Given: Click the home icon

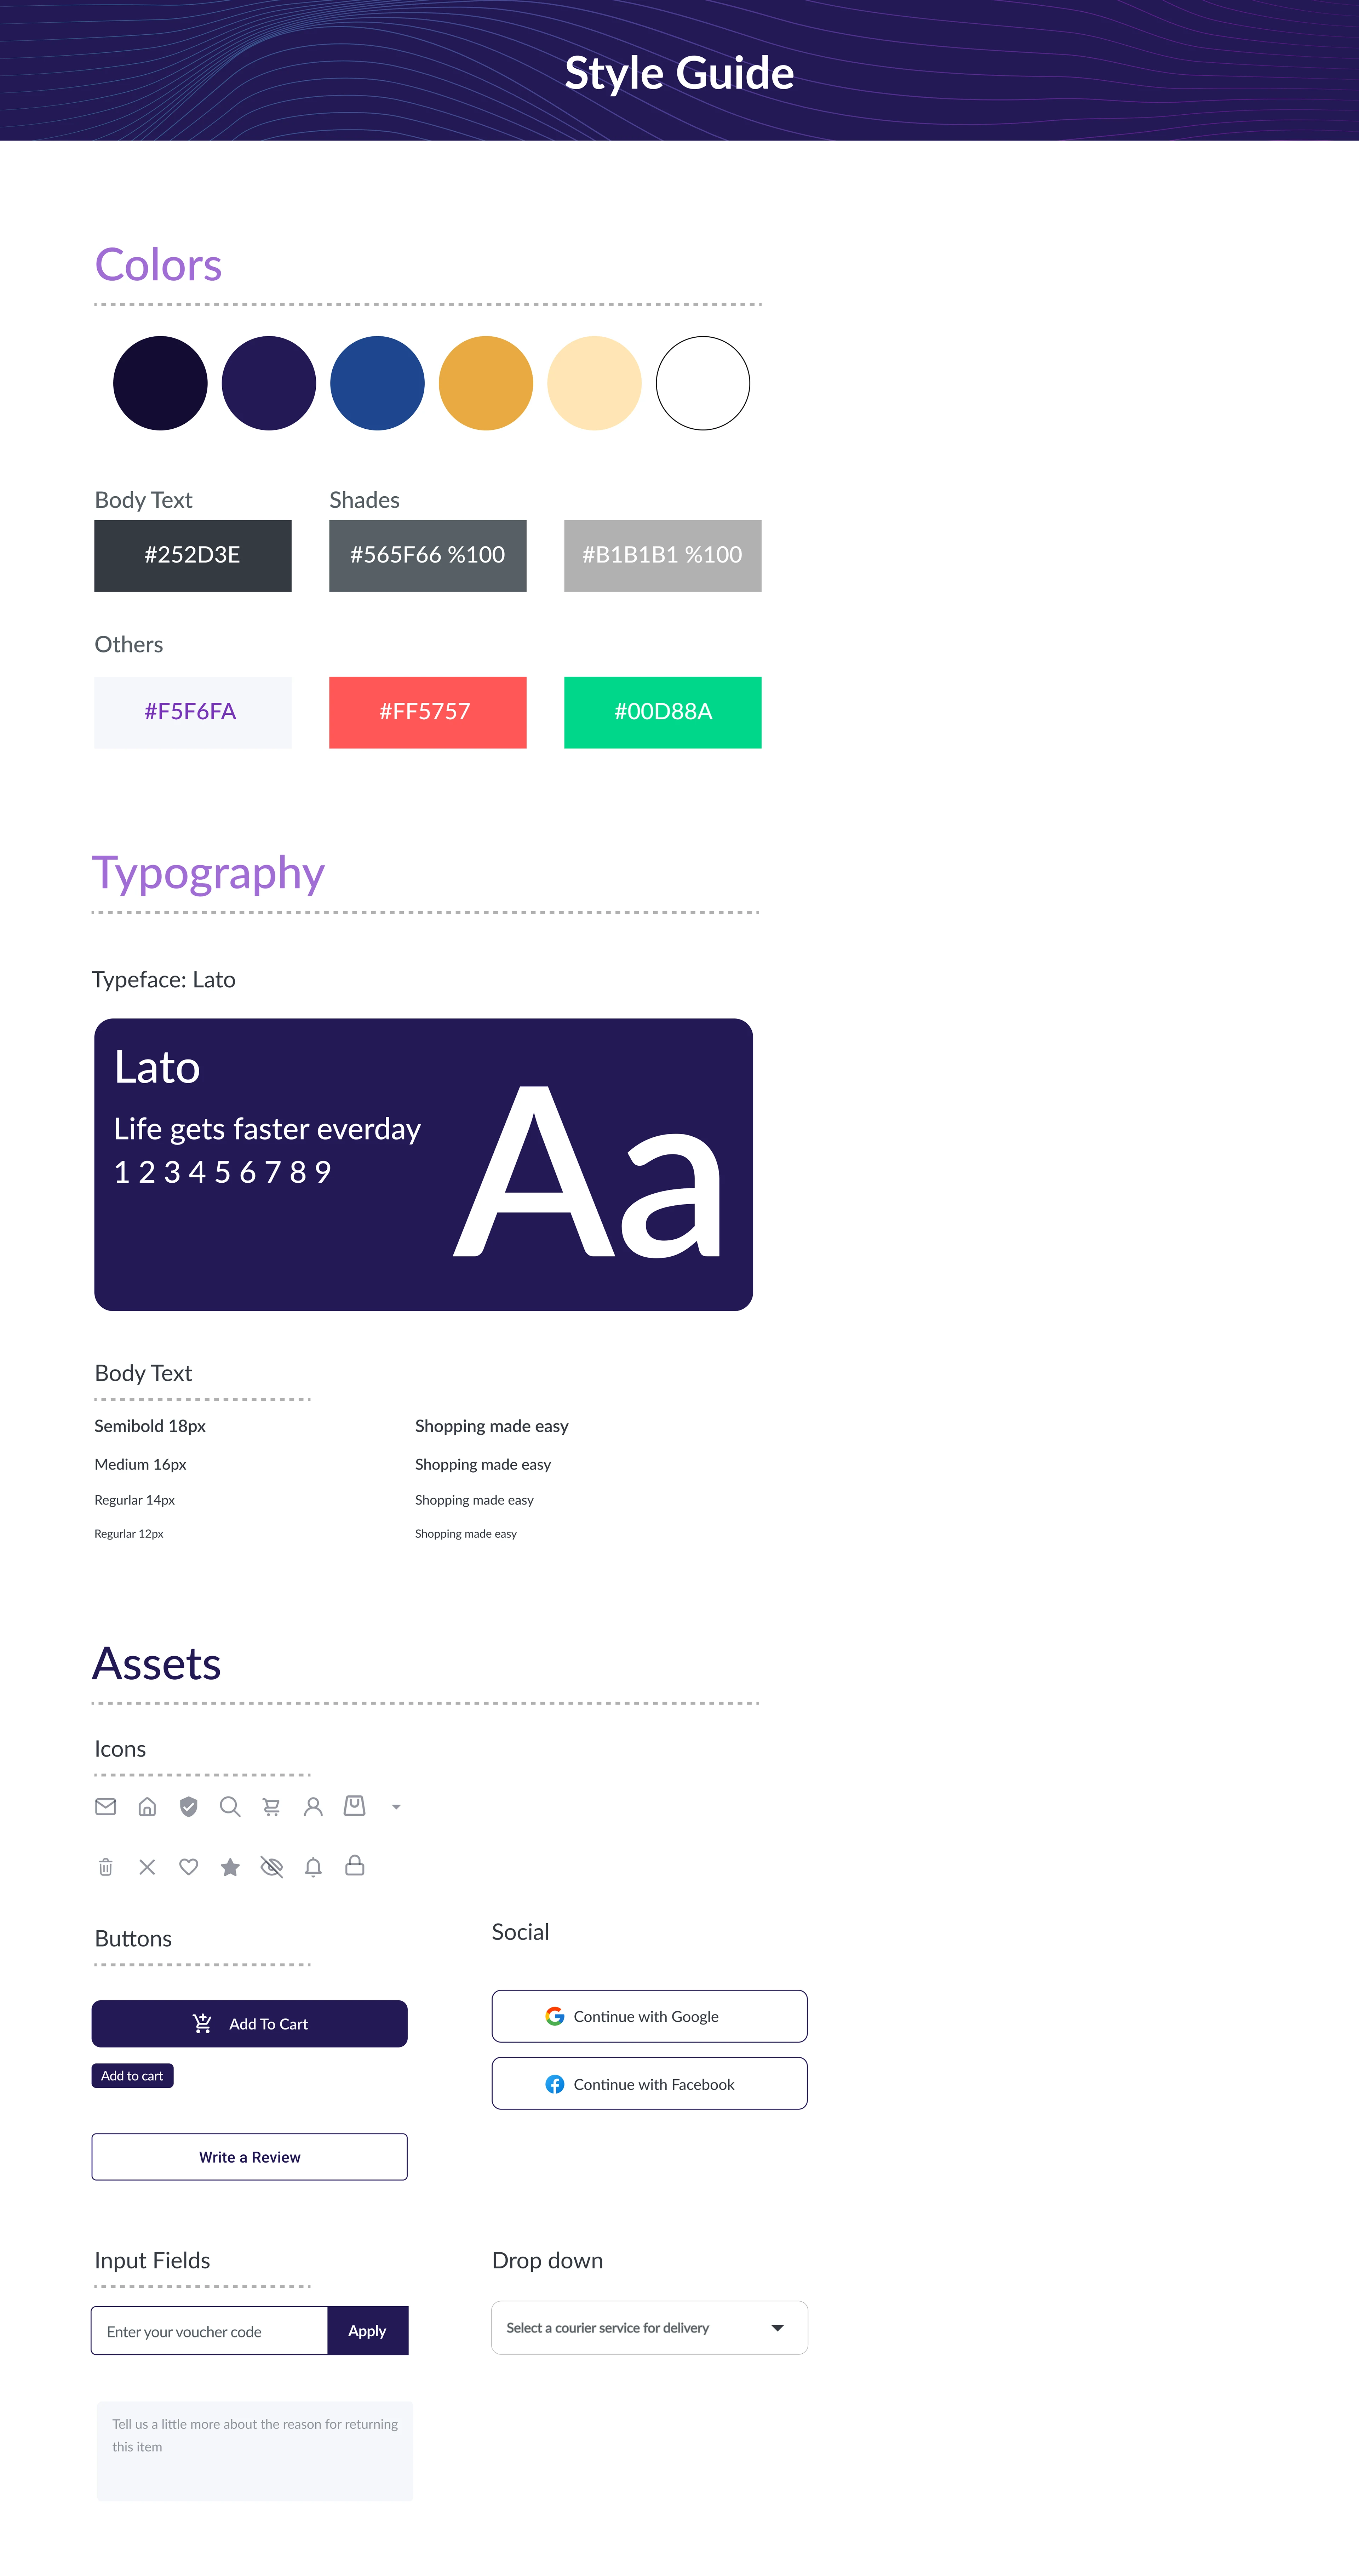Looking at the screenshot, I should pyautogui.click(x=147, y=1806).
